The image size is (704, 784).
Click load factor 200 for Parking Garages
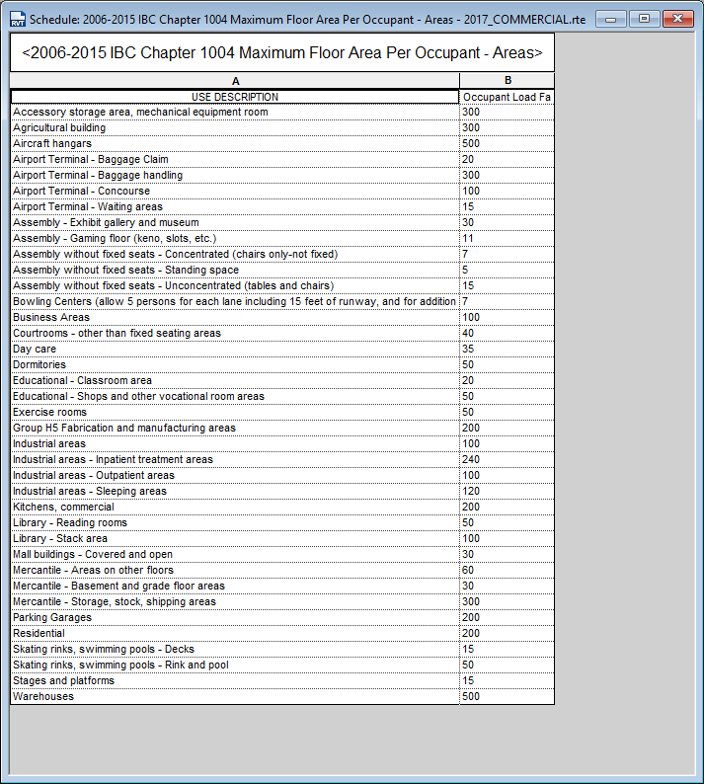[507, 617]
